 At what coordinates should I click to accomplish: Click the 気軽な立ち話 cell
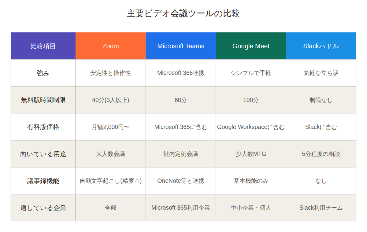(321, 73)
